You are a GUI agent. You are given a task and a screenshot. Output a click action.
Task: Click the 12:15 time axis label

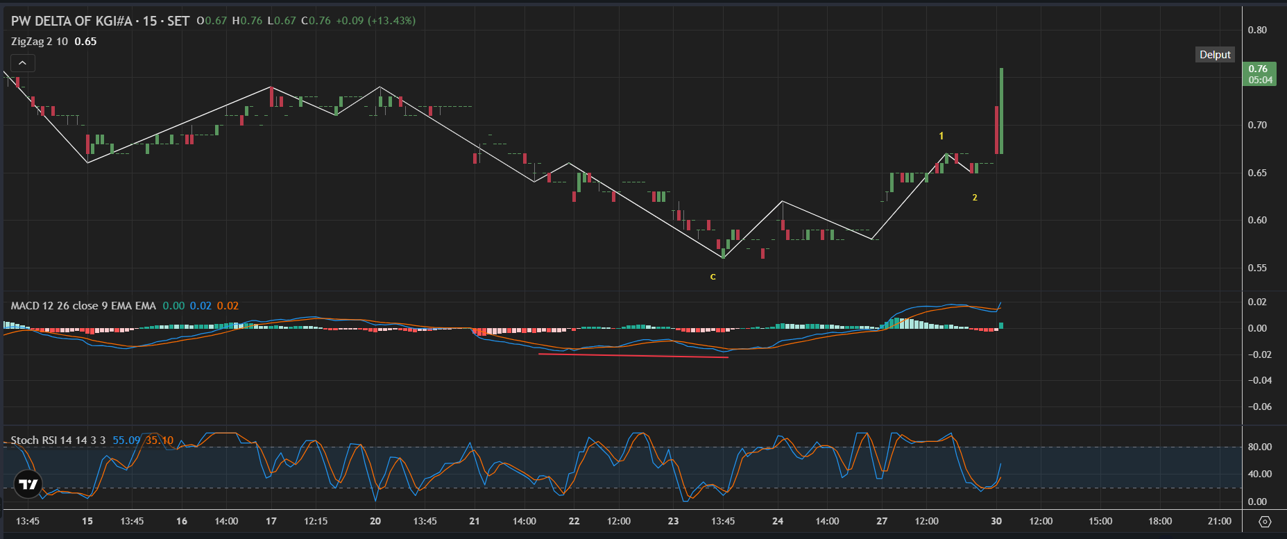tap(316, 521)
